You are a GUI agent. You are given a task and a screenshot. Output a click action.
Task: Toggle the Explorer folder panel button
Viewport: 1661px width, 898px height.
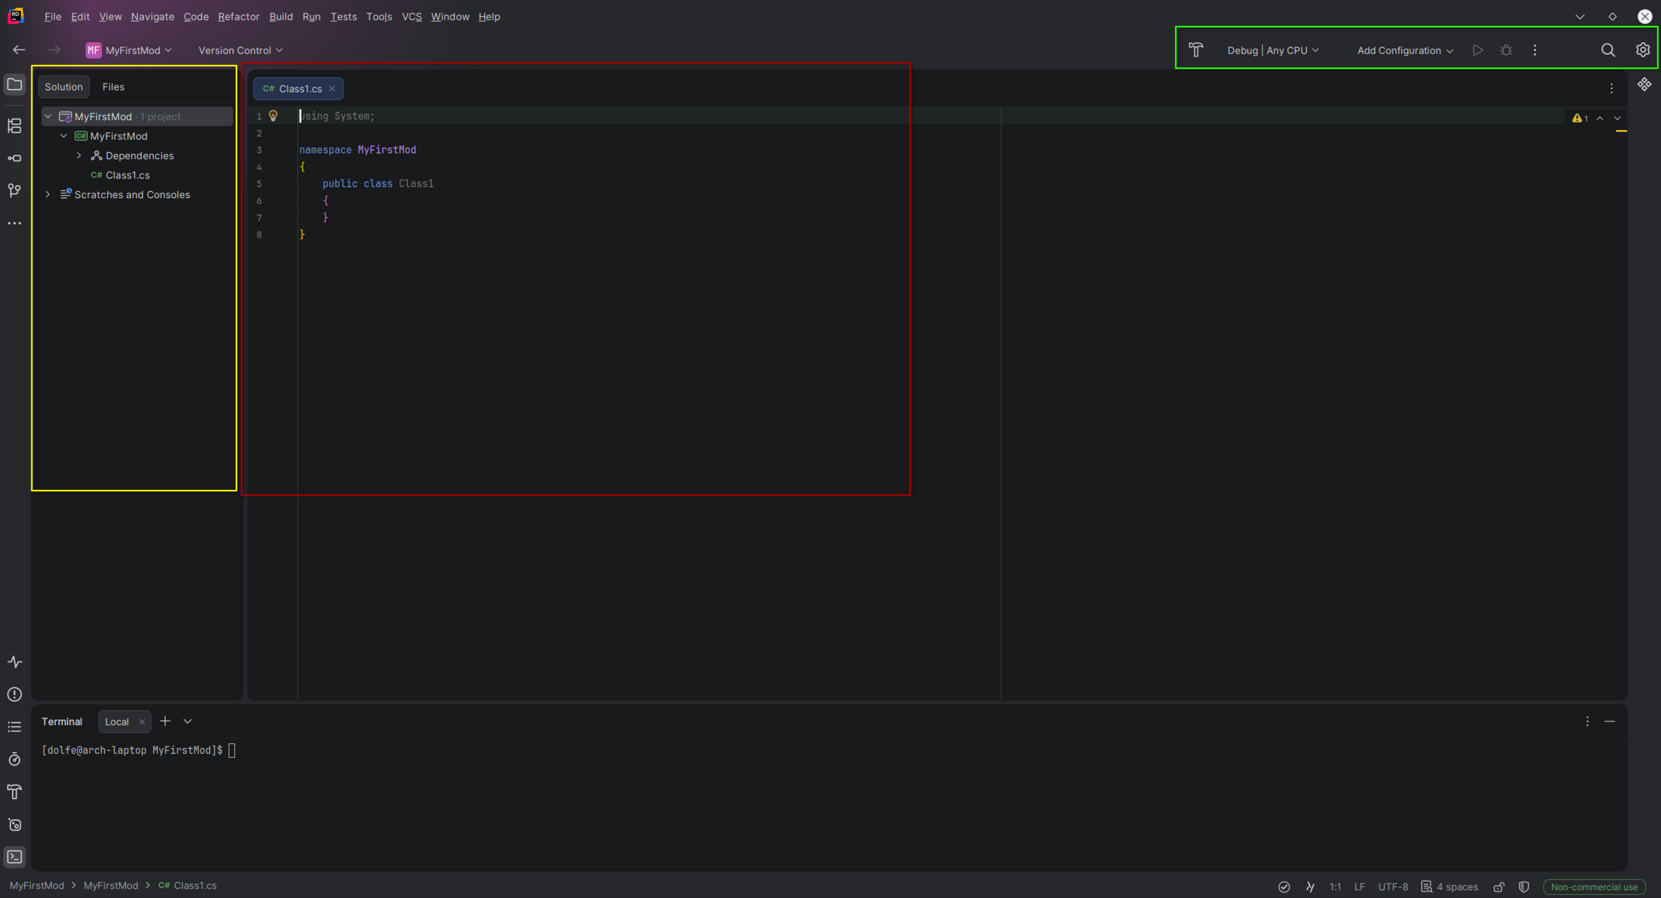14,84
